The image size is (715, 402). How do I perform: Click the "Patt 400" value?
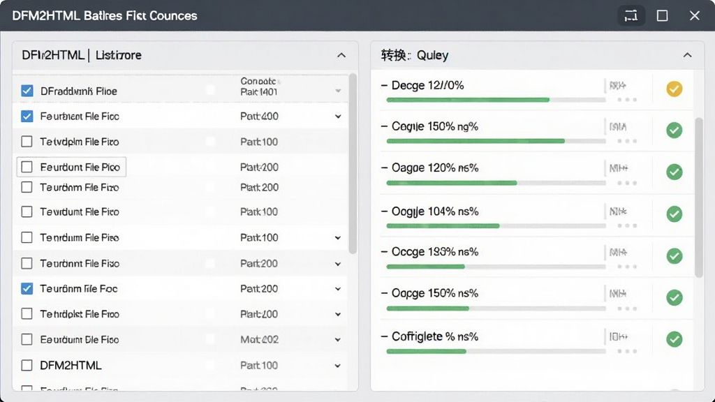[x=259, y=117]
